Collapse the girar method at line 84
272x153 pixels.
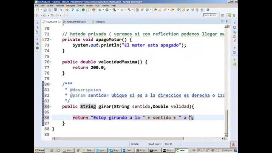(51, 106)
